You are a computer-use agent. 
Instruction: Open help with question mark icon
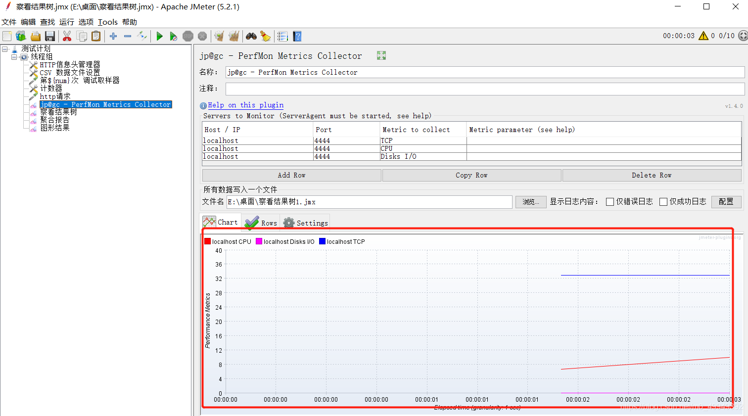297,36
